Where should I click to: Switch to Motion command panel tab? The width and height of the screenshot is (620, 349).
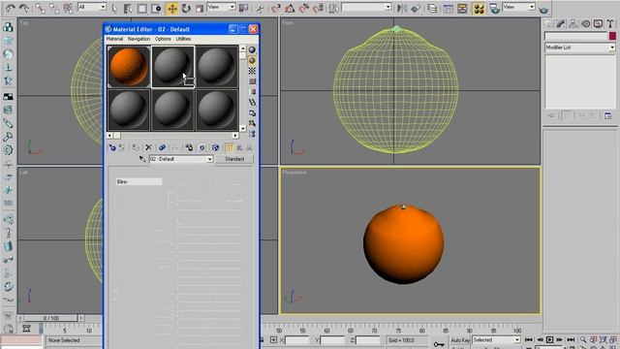point(585,24)
